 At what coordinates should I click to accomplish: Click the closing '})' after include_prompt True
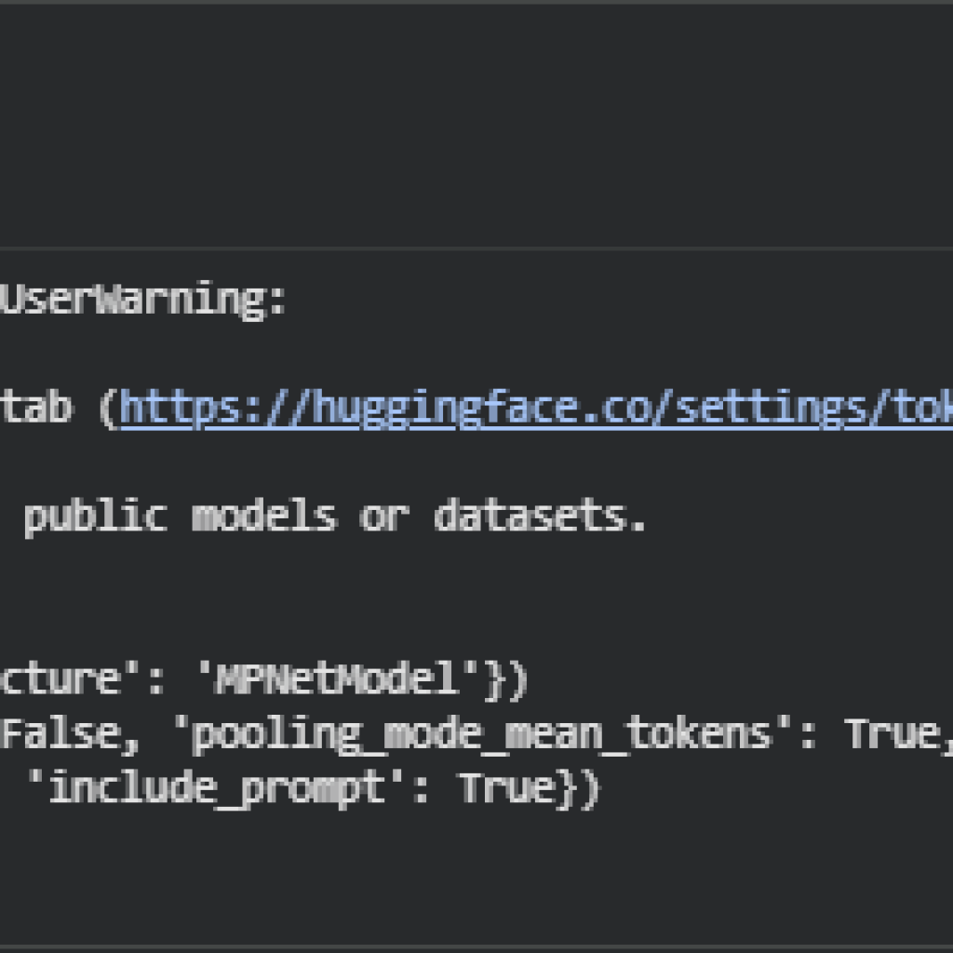(578, 788)
